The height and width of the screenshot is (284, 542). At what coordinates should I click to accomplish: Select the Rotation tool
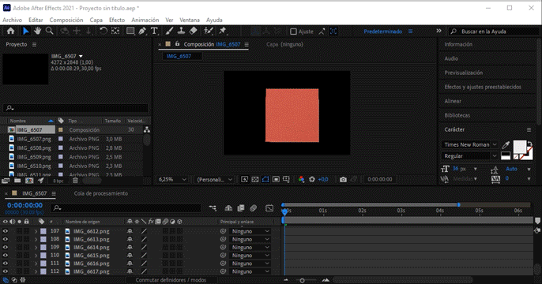point(103,31)
